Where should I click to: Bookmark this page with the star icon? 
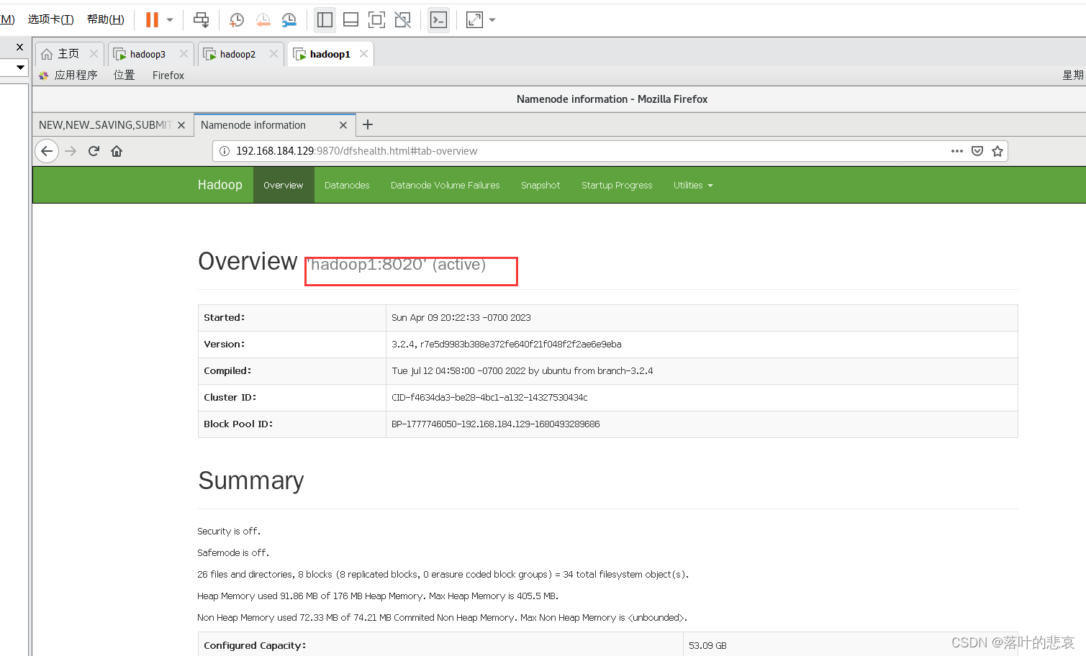coord(997,151)
